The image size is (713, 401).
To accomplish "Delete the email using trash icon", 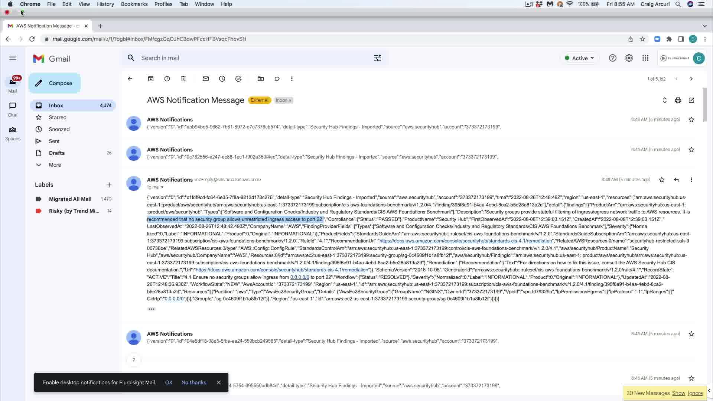I will tap(183, 79).
